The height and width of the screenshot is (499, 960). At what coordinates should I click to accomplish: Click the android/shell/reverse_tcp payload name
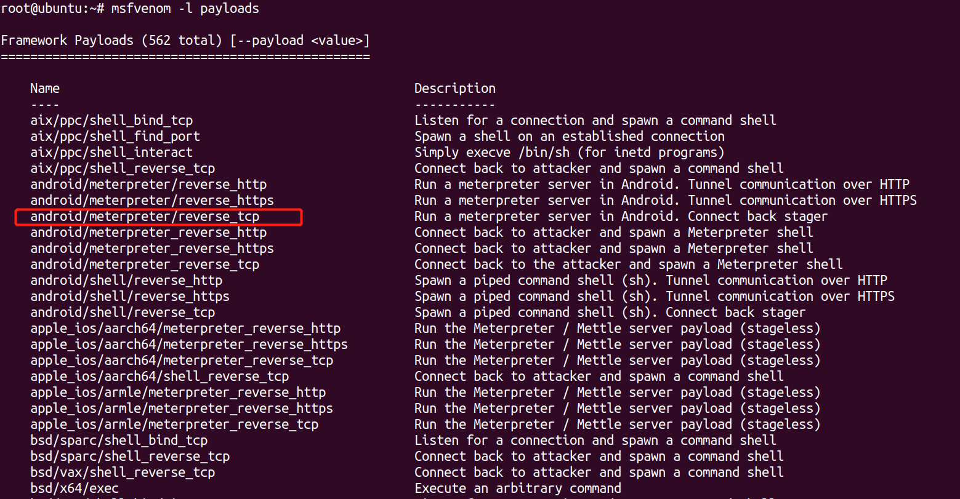click(123, 313)
